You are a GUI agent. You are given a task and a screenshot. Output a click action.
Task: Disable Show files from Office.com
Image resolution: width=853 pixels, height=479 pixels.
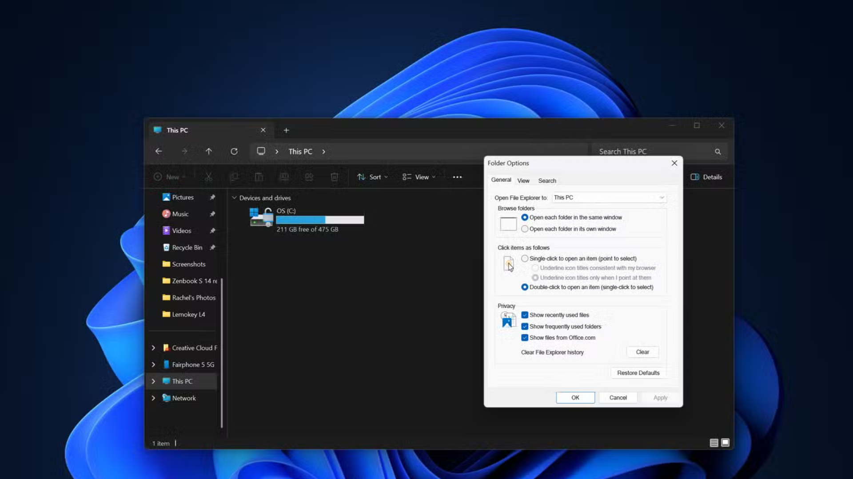point(525,338)
